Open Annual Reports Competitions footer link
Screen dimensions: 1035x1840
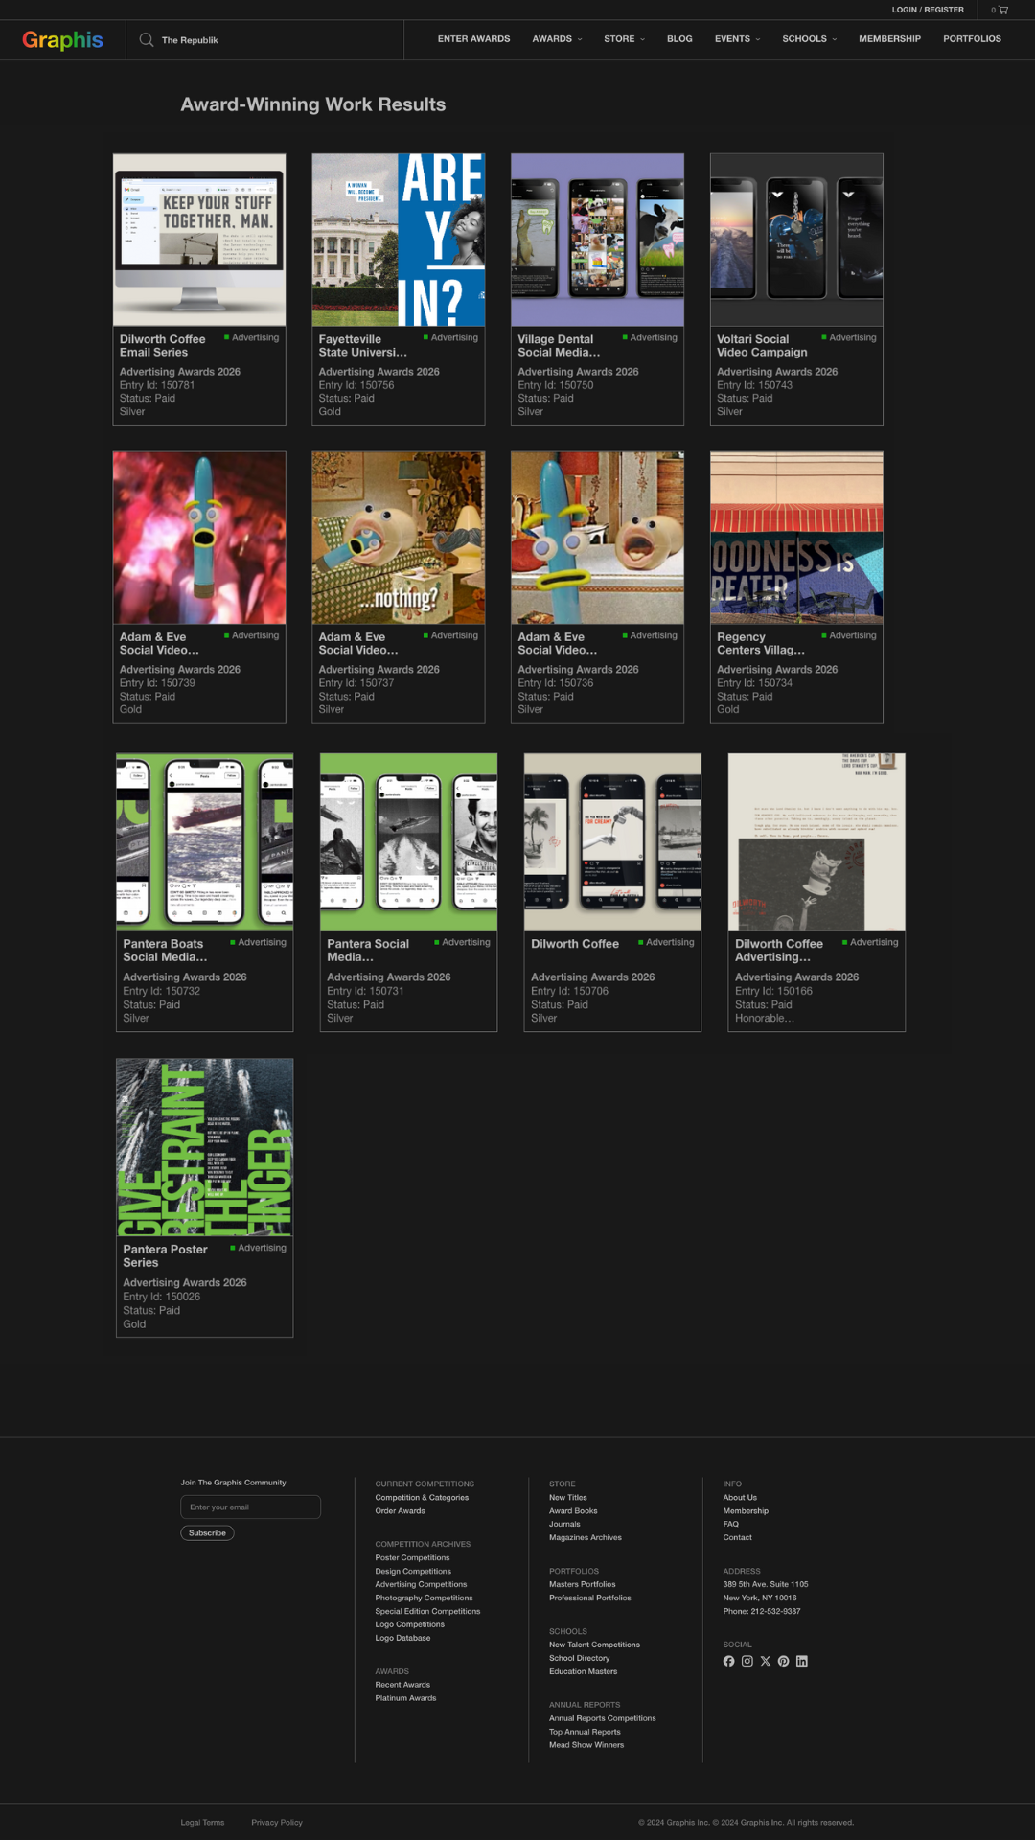(x=603, y=1718)
